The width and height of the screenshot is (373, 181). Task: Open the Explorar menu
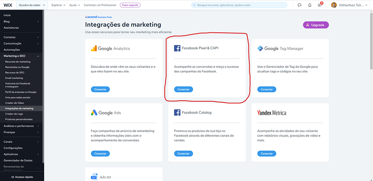pos(58,5)
